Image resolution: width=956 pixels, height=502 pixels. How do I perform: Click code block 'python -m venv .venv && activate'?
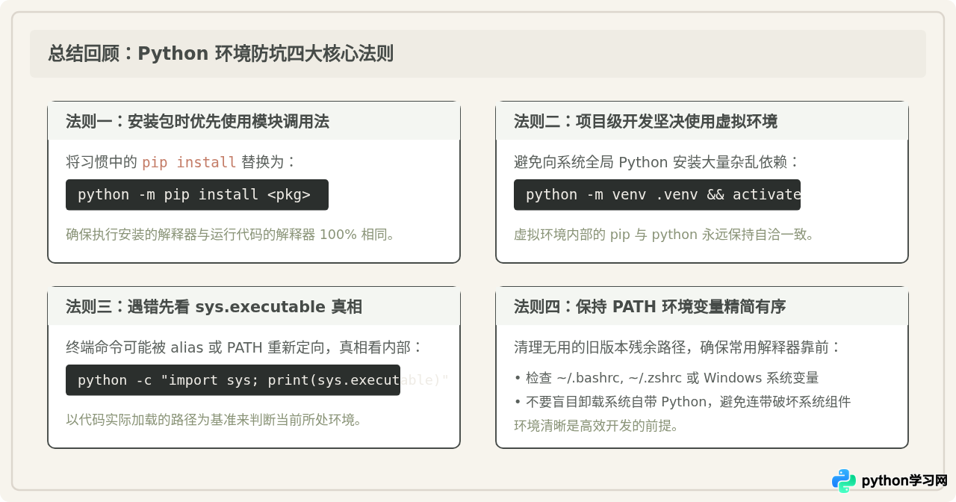tap(657, 194)
